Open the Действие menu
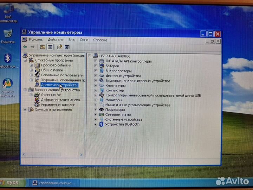The height and width of the screenshot is (190, 253). pyautogui.click(x=56, y=40)
